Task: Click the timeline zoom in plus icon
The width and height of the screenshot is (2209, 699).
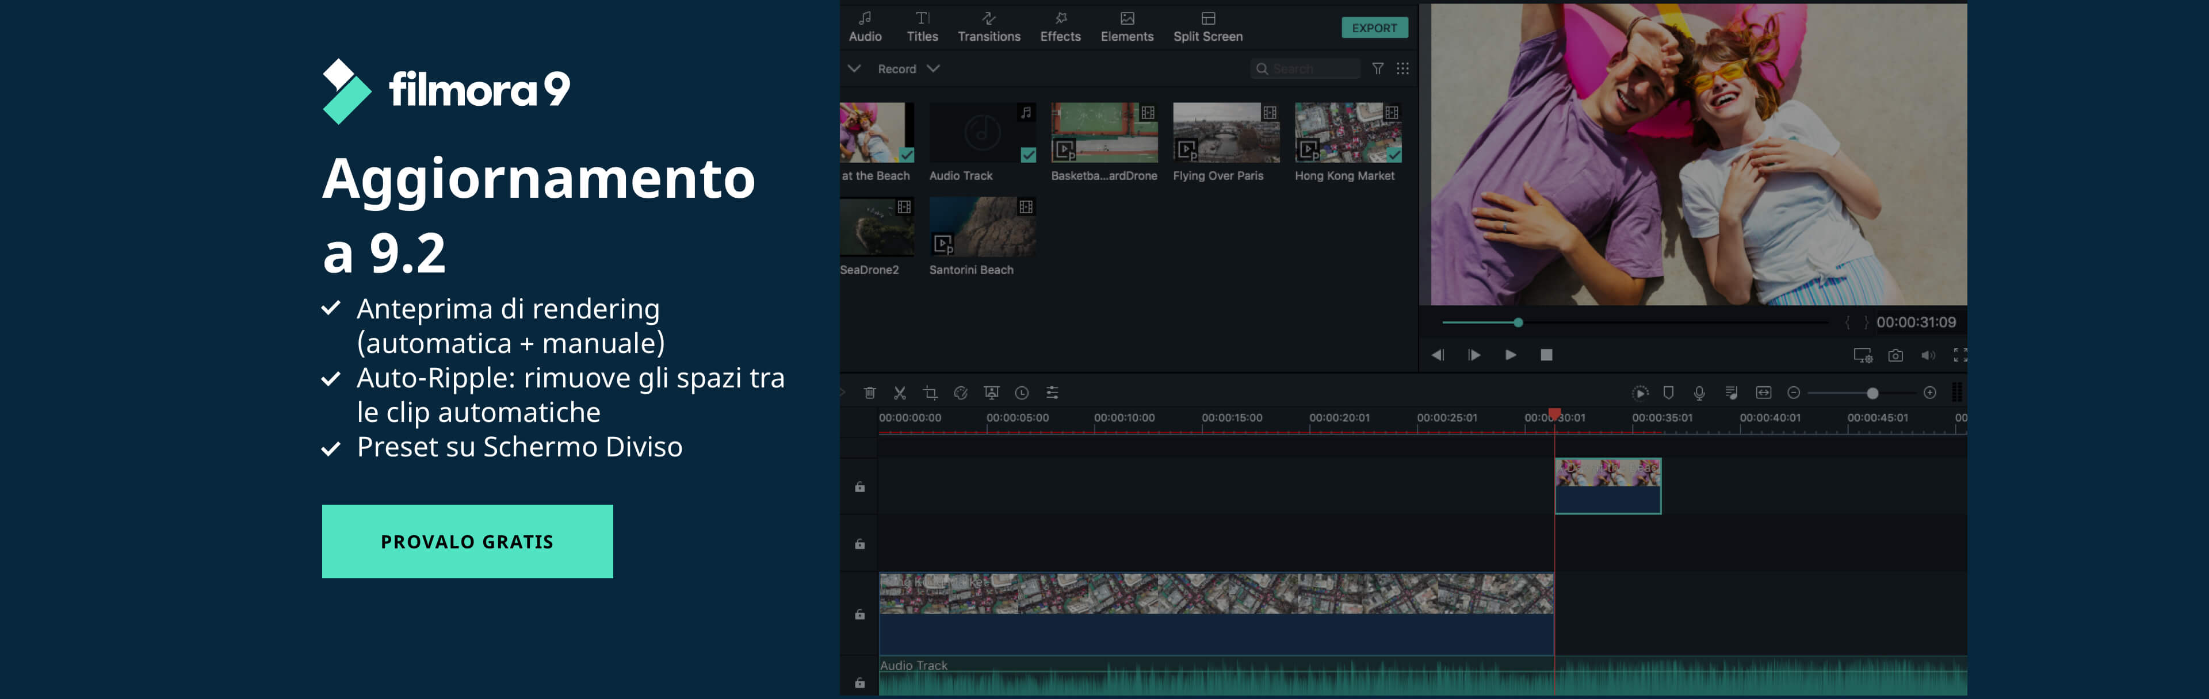Action: click(1929, 393)
